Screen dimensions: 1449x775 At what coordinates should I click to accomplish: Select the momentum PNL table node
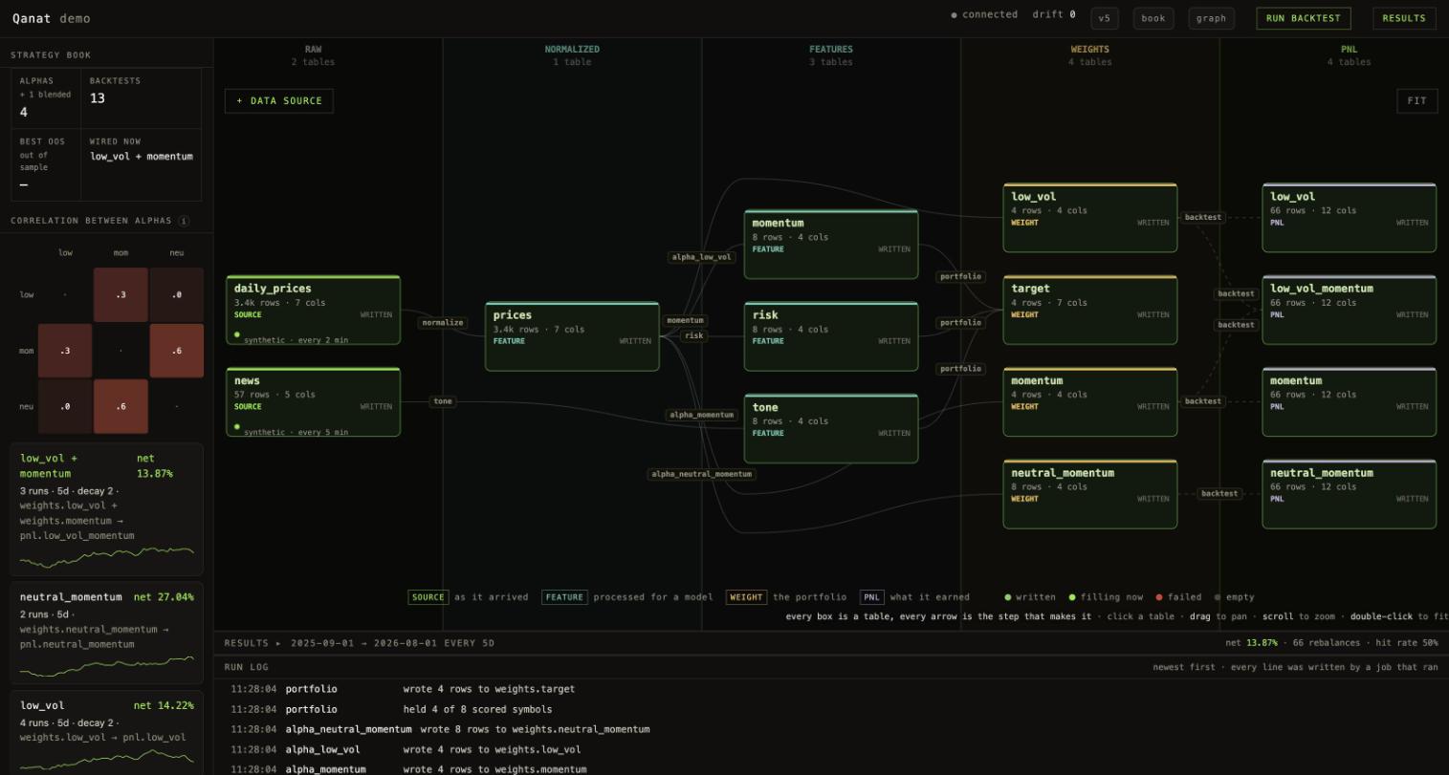[x=1349, y=402]
